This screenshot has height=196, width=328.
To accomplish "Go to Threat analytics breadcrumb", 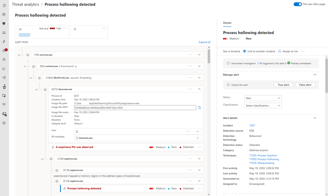I will [26, 4].
